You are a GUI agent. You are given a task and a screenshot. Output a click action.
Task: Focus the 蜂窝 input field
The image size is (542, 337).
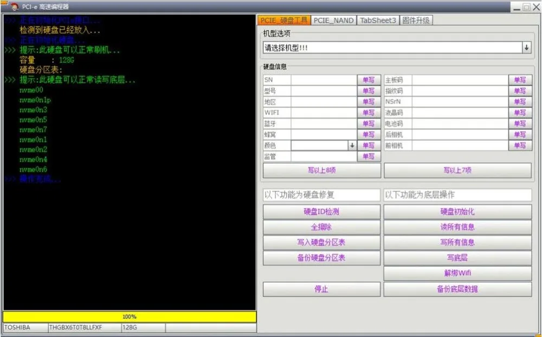[324, 134]
